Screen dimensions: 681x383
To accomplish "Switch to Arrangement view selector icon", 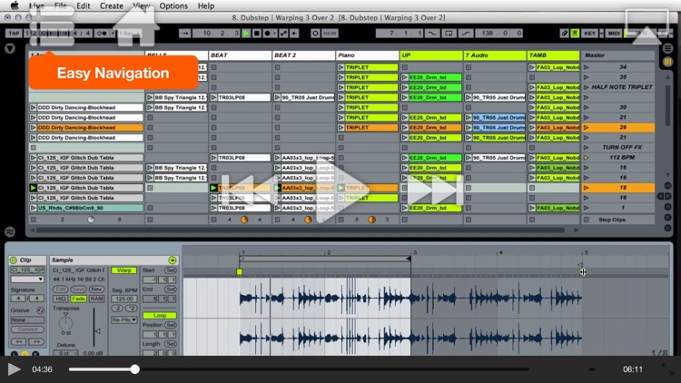I will [667, 48].
